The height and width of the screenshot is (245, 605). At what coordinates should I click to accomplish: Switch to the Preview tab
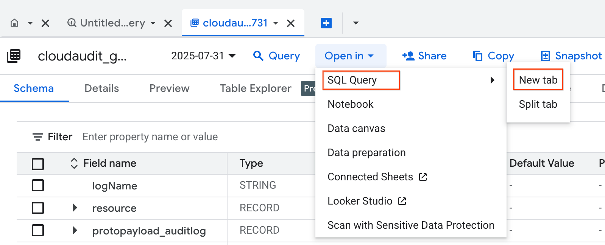(x=169, y=88)
